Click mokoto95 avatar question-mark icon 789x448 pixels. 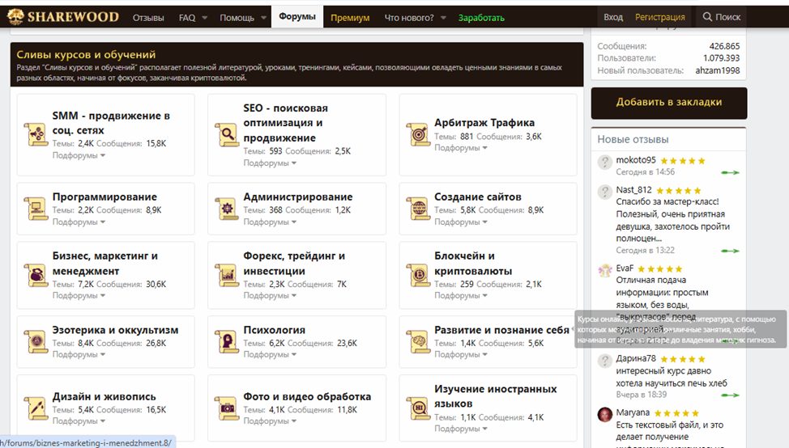pyautogui.click(x=604, y=163)
